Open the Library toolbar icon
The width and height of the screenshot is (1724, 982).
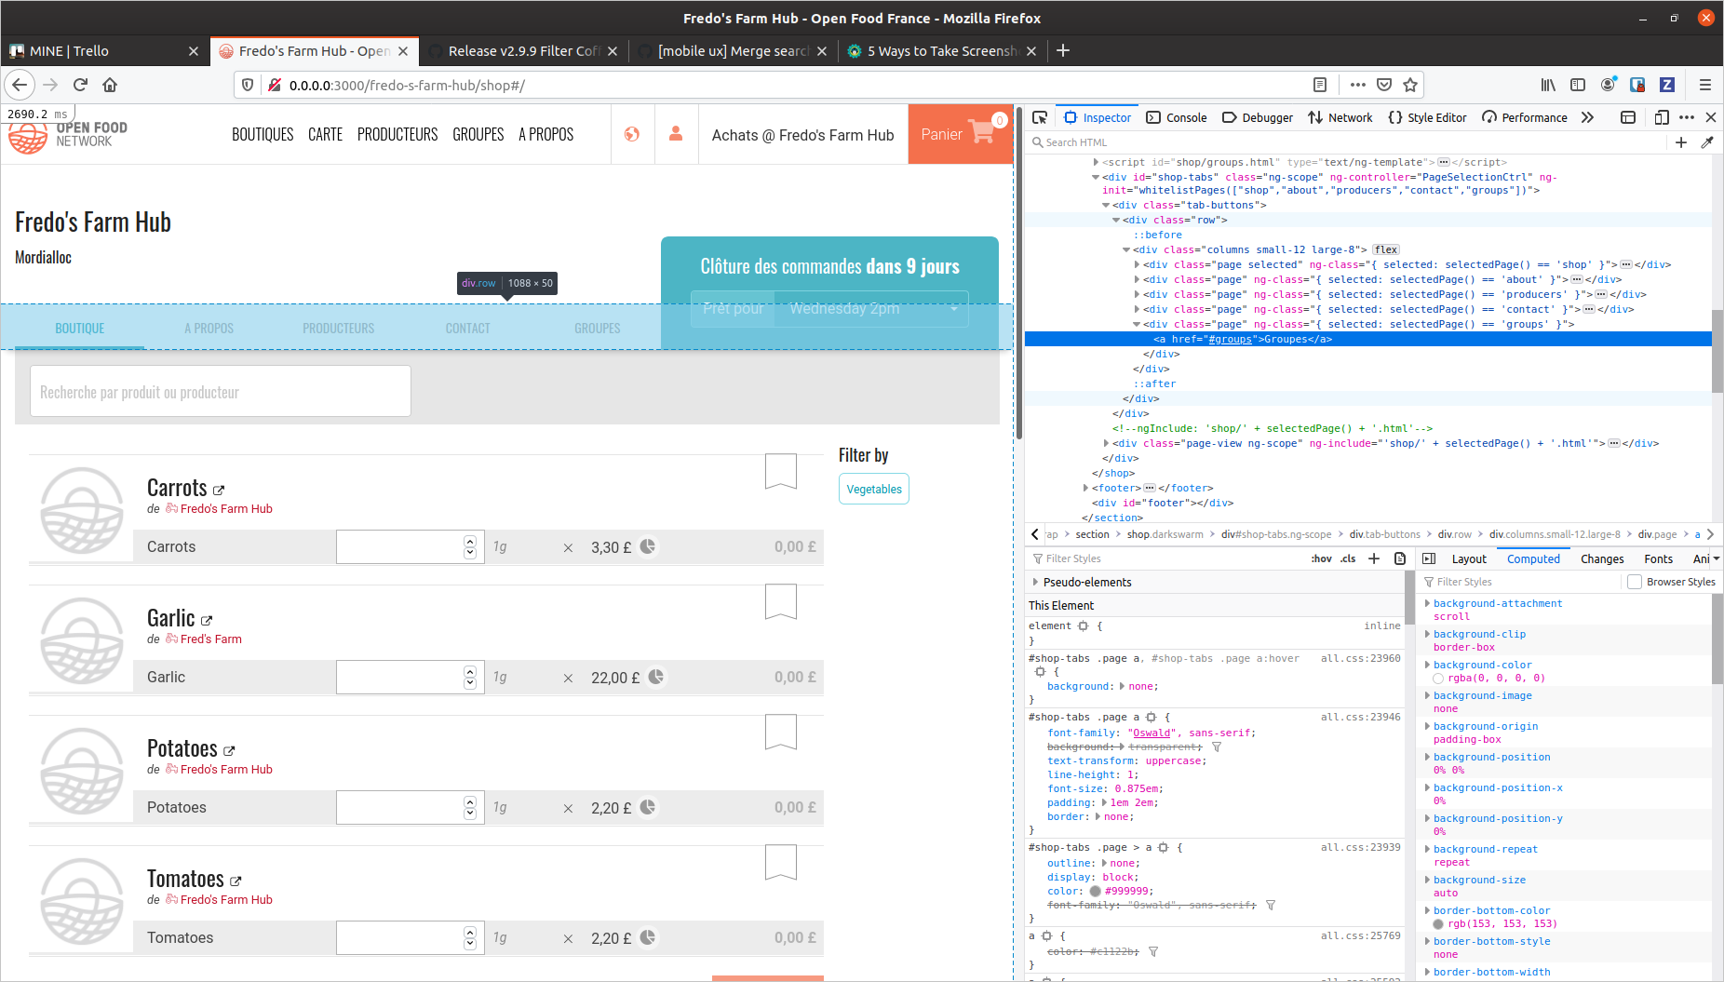point(1548,85)
